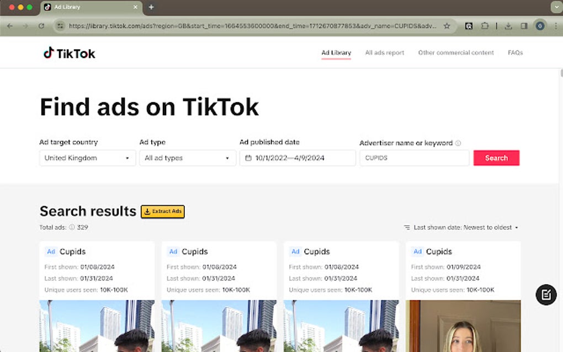
Task: Open the Last shown date sort dropdown
Action: click(x=463, y=227)
